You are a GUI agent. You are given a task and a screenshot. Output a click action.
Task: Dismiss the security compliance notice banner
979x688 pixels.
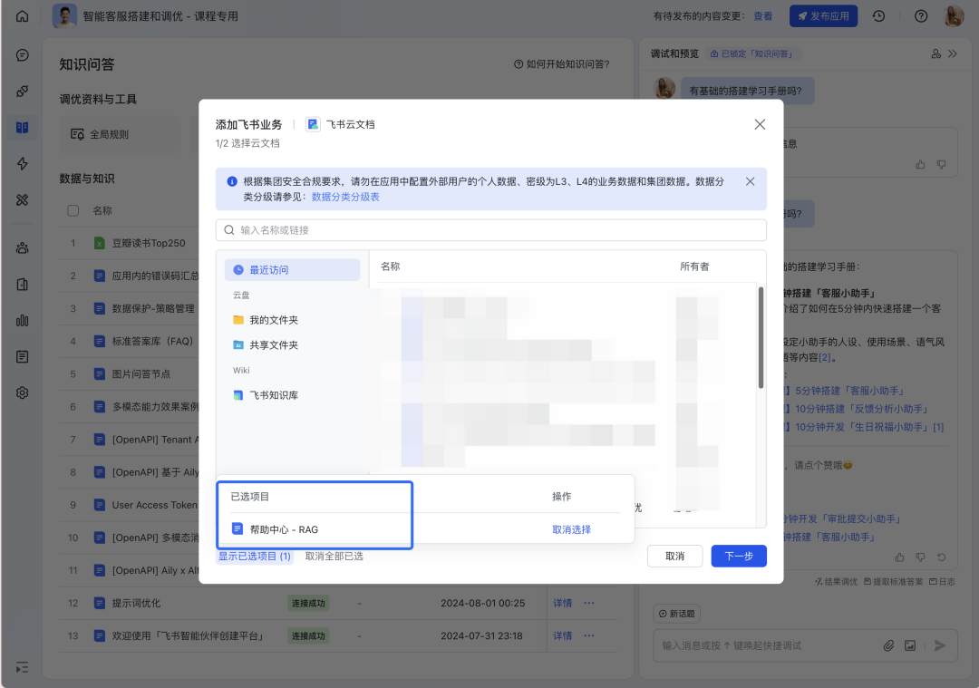750,181
